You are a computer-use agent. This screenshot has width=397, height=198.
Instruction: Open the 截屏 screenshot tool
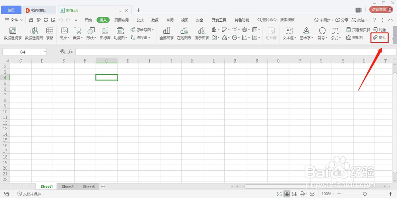tap(78, 34)
